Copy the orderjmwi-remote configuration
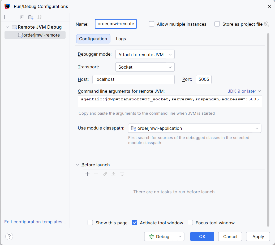275x245 pixels. 22,17
